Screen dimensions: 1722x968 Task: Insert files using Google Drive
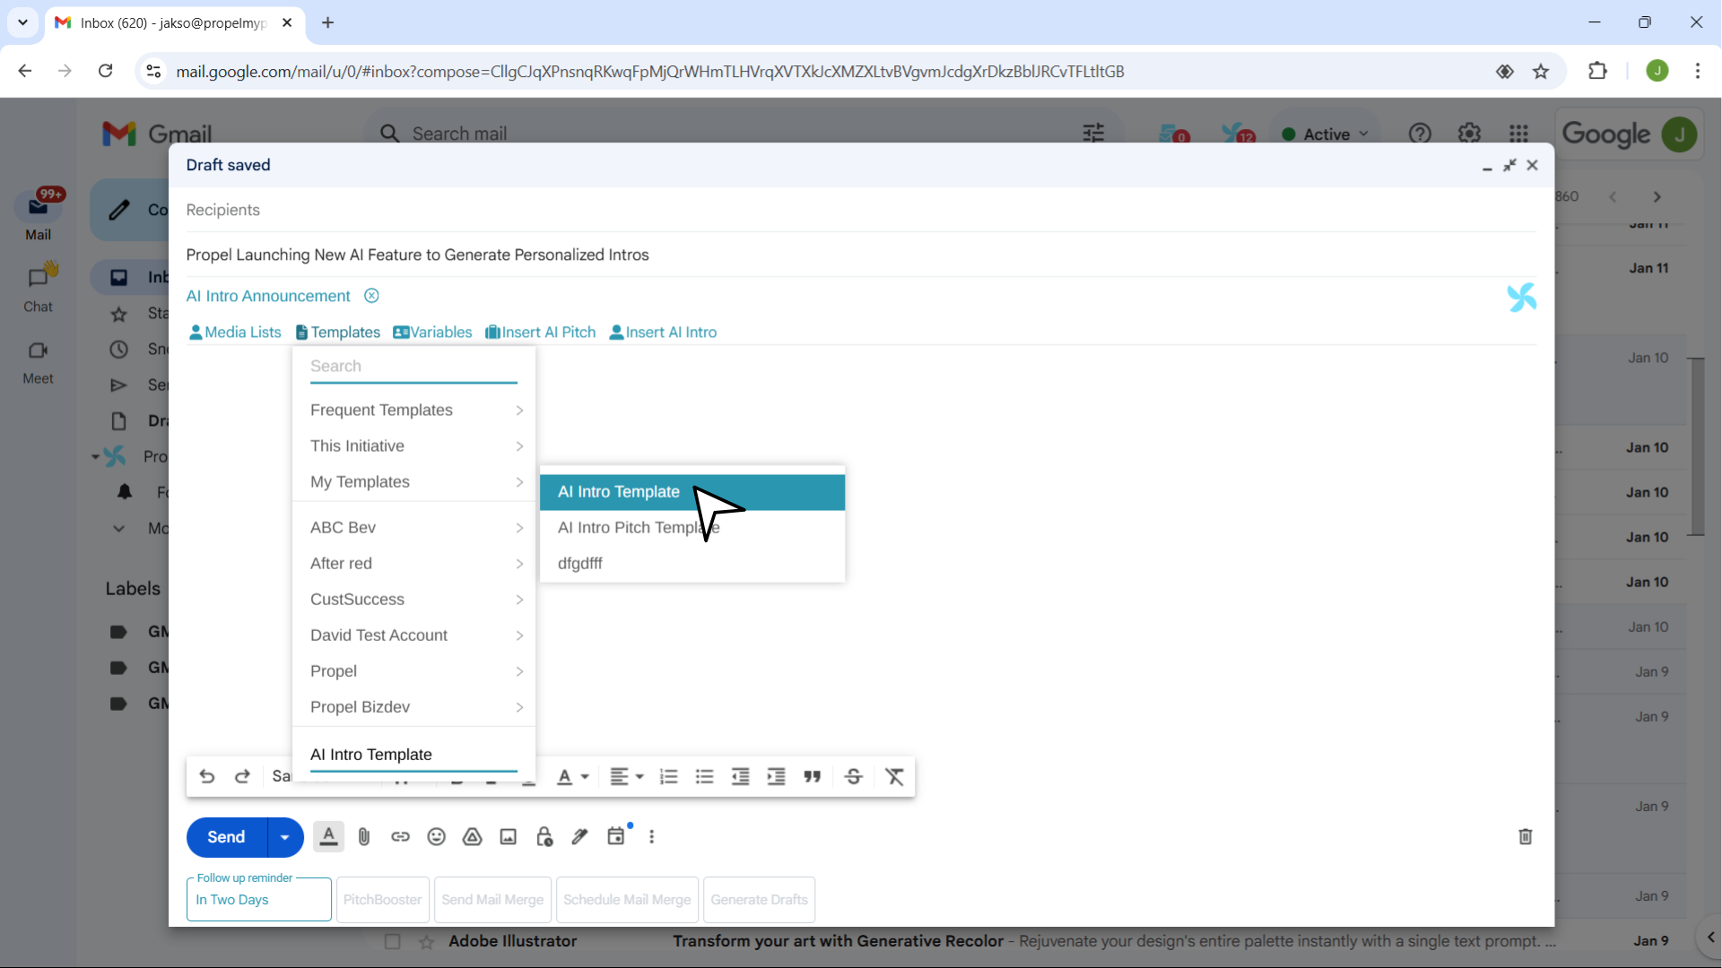(x=473, y=836)
